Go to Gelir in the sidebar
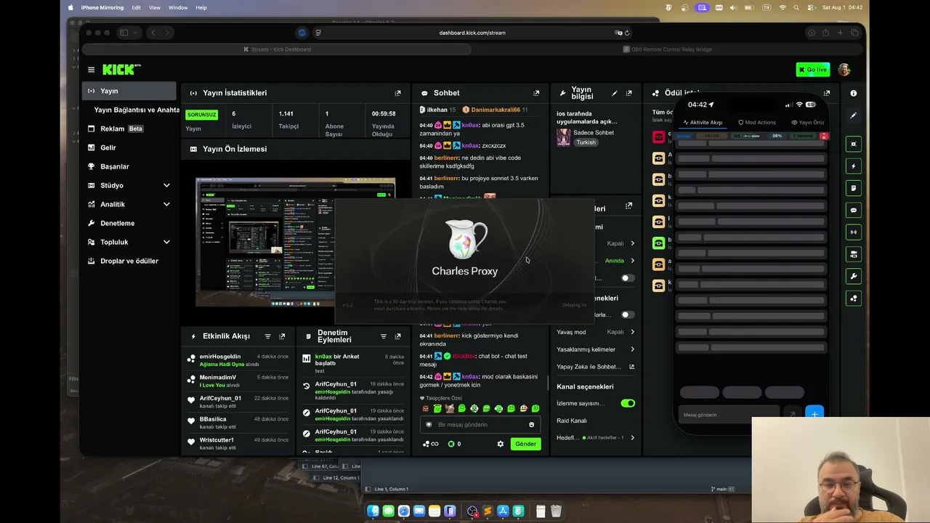 pos(129,147)
